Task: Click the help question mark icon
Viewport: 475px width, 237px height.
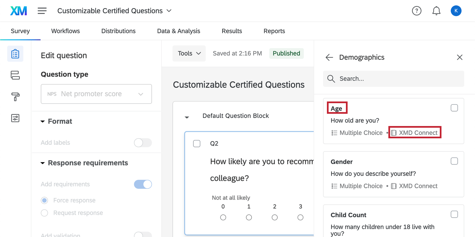Action: coord(416,11)
